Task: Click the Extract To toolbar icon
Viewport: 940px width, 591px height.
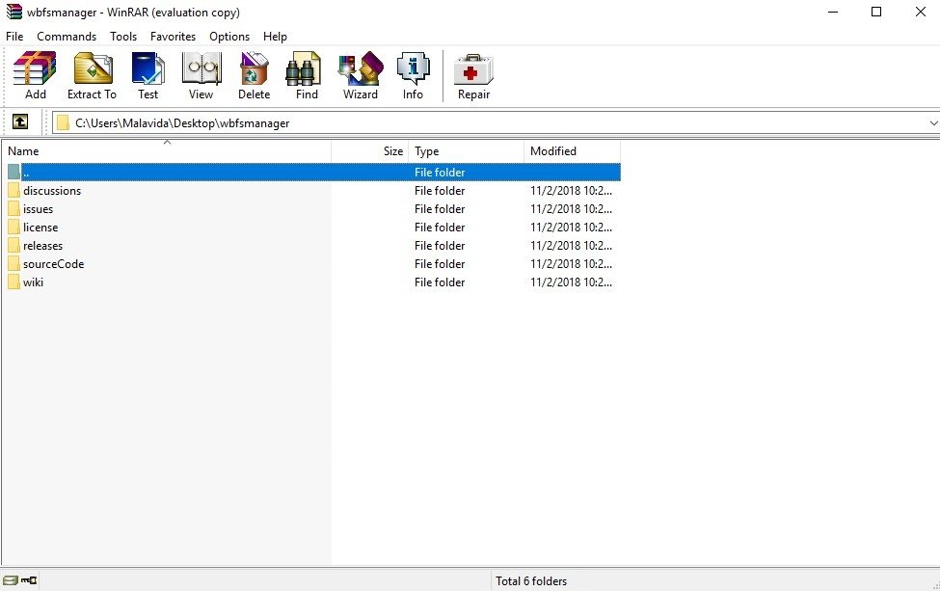Action: (x=93, y=67)
